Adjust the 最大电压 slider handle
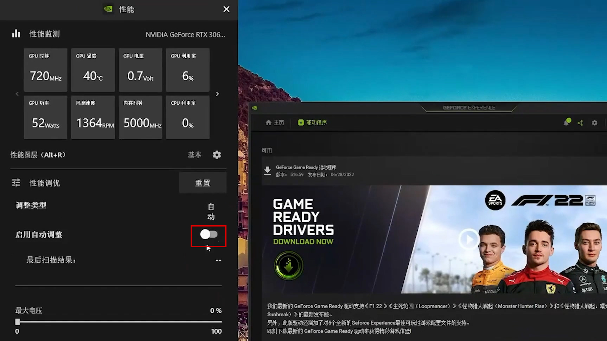This screenshot has width=607, height=341. [x=18, y=322]
